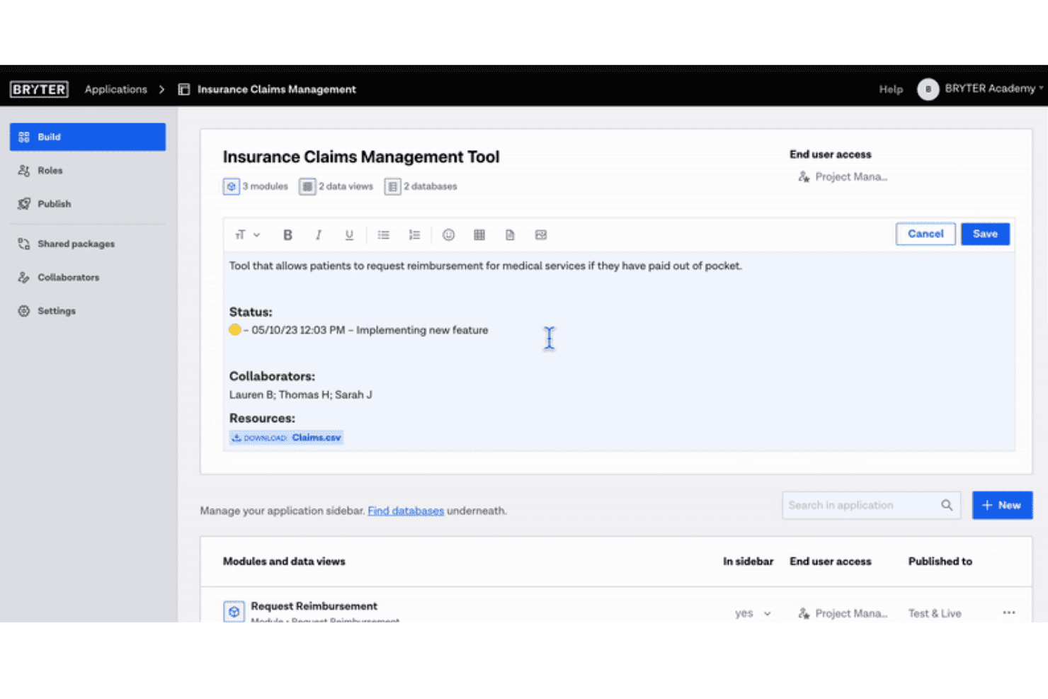The height and width of the screenshot is (699, 1048).
Task: Click Project Mana... under End user access
Action: tap(843, 177)
